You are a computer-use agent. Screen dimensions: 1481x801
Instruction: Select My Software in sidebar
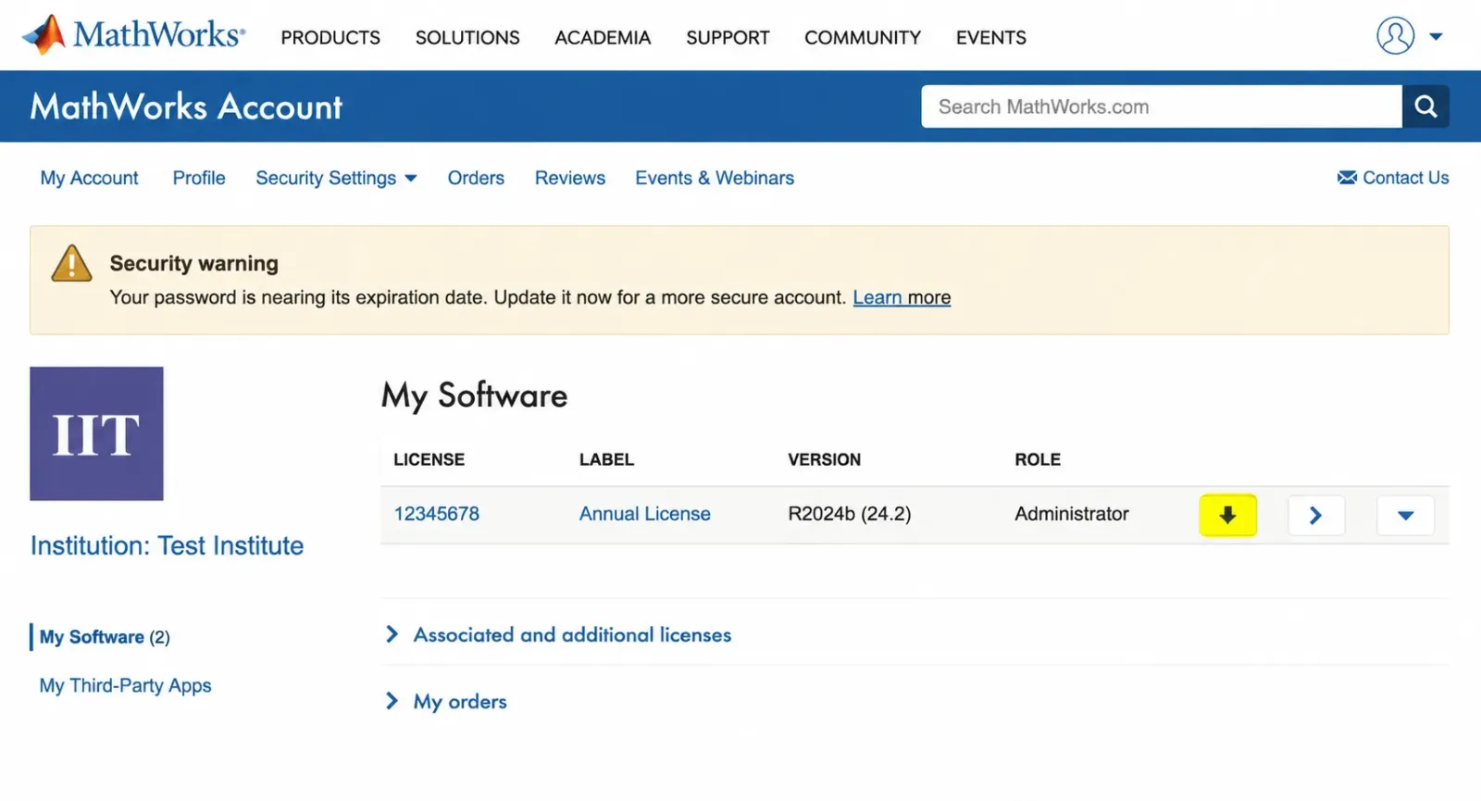[105, 637]
